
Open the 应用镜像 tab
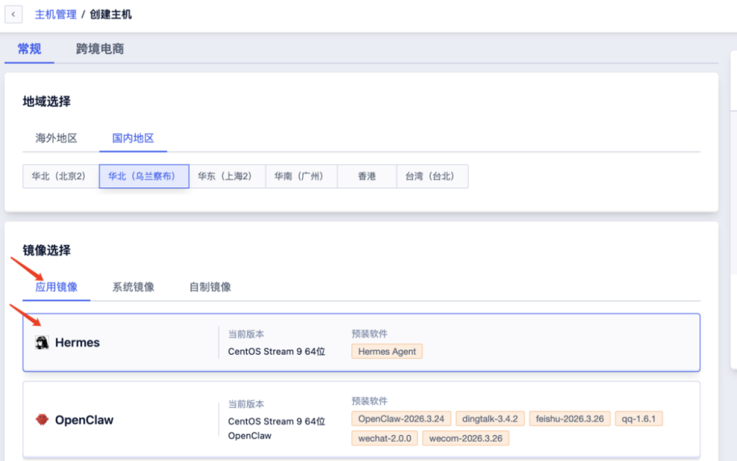57,287
